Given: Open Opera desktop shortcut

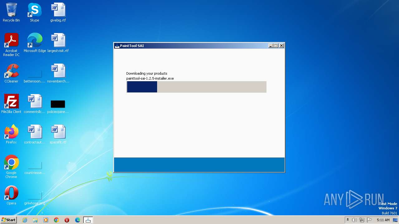Looking at the screenshot, I should tap(11, 195).
